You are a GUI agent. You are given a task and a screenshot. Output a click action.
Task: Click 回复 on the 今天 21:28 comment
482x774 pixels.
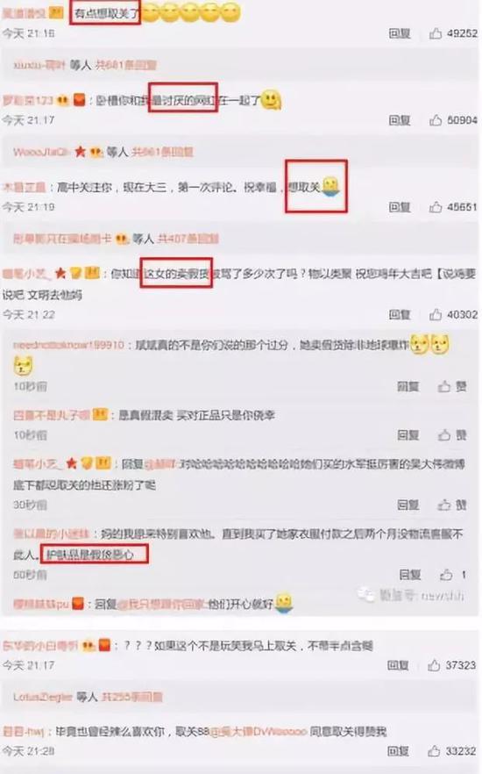(398, 751)
